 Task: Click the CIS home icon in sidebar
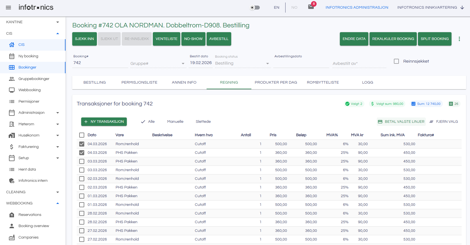[12, 45]
